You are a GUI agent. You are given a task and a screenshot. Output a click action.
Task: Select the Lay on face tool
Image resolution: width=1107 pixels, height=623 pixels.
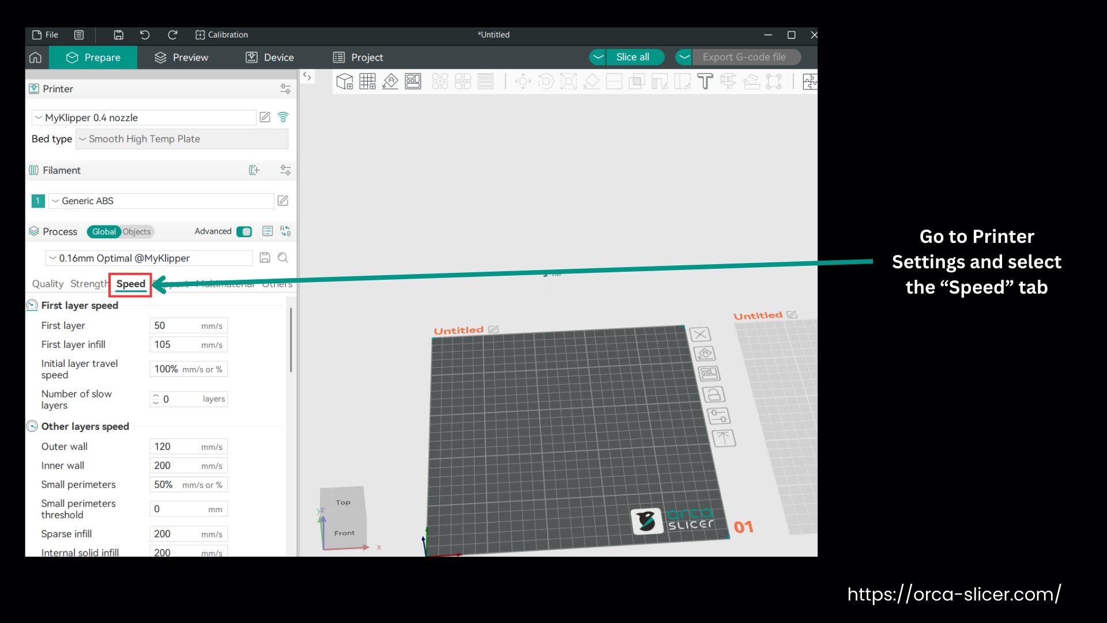pos(591,81)
